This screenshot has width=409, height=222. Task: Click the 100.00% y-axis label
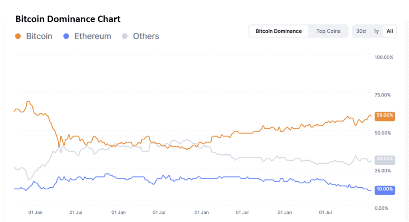click(384, 57)
